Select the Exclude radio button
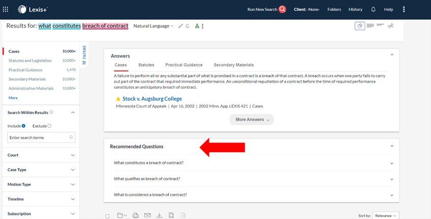 49,126
